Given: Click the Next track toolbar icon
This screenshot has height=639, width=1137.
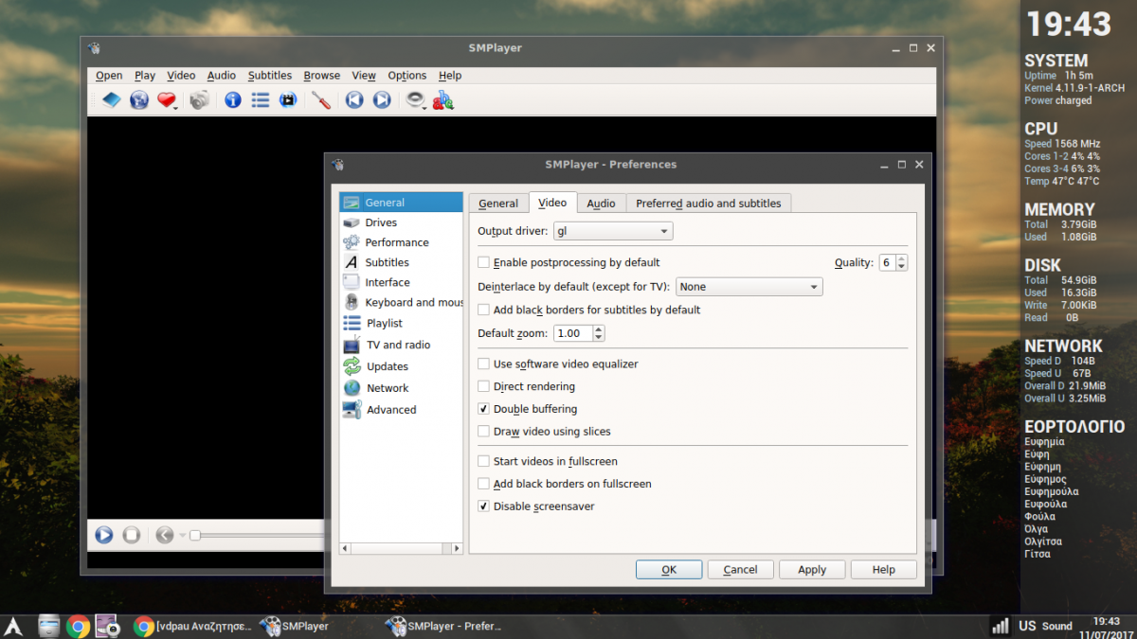Looking at the screenshot, I should 382,99.
